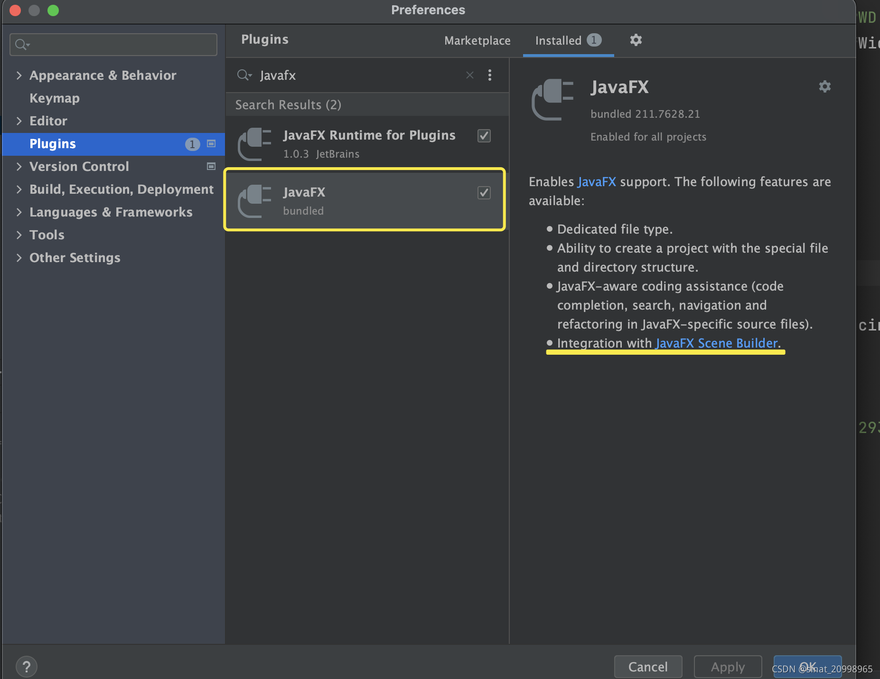Expand Appearance & Behavior section

click(19, 75)
